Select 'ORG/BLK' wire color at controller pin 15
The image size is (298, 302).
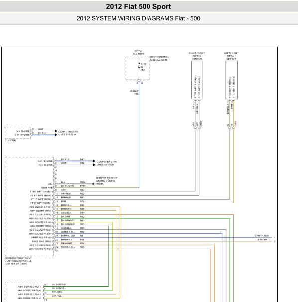66,213
